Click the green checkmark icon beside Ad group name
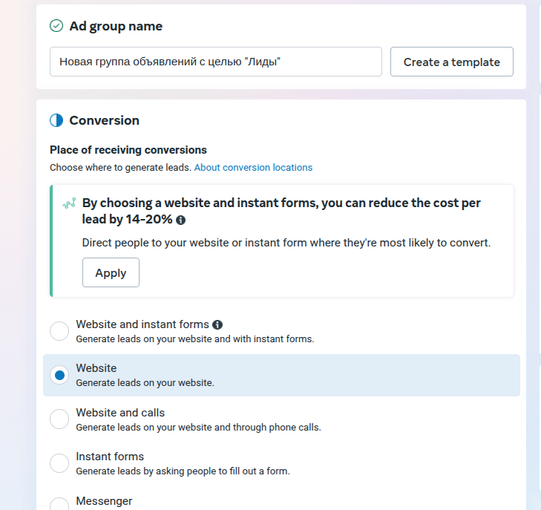 56,26
